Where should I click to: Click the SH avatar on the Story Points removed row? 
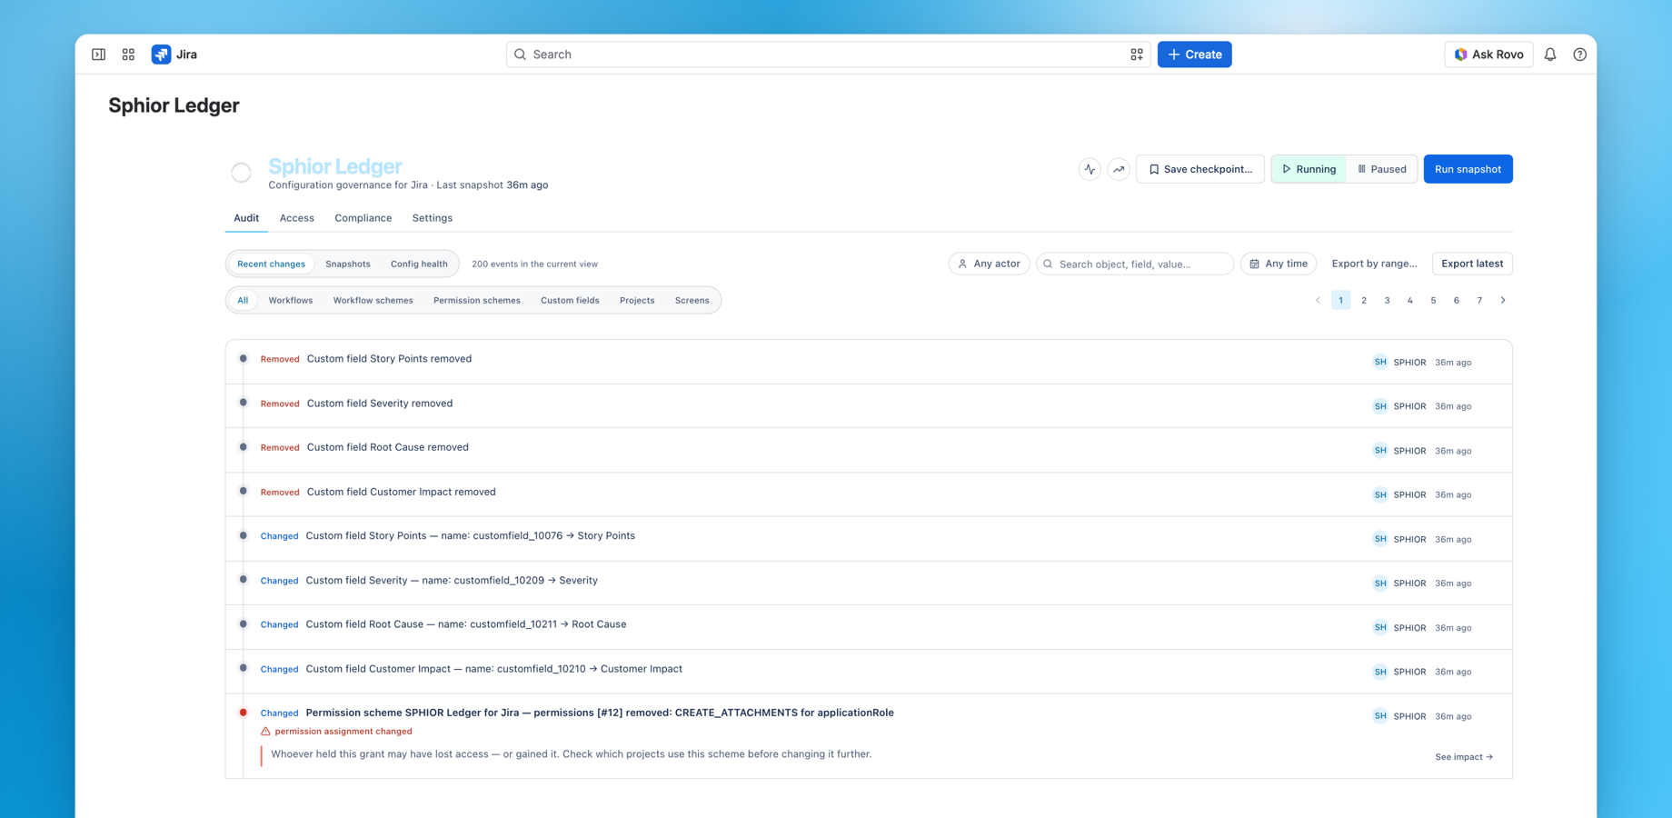1379,362
